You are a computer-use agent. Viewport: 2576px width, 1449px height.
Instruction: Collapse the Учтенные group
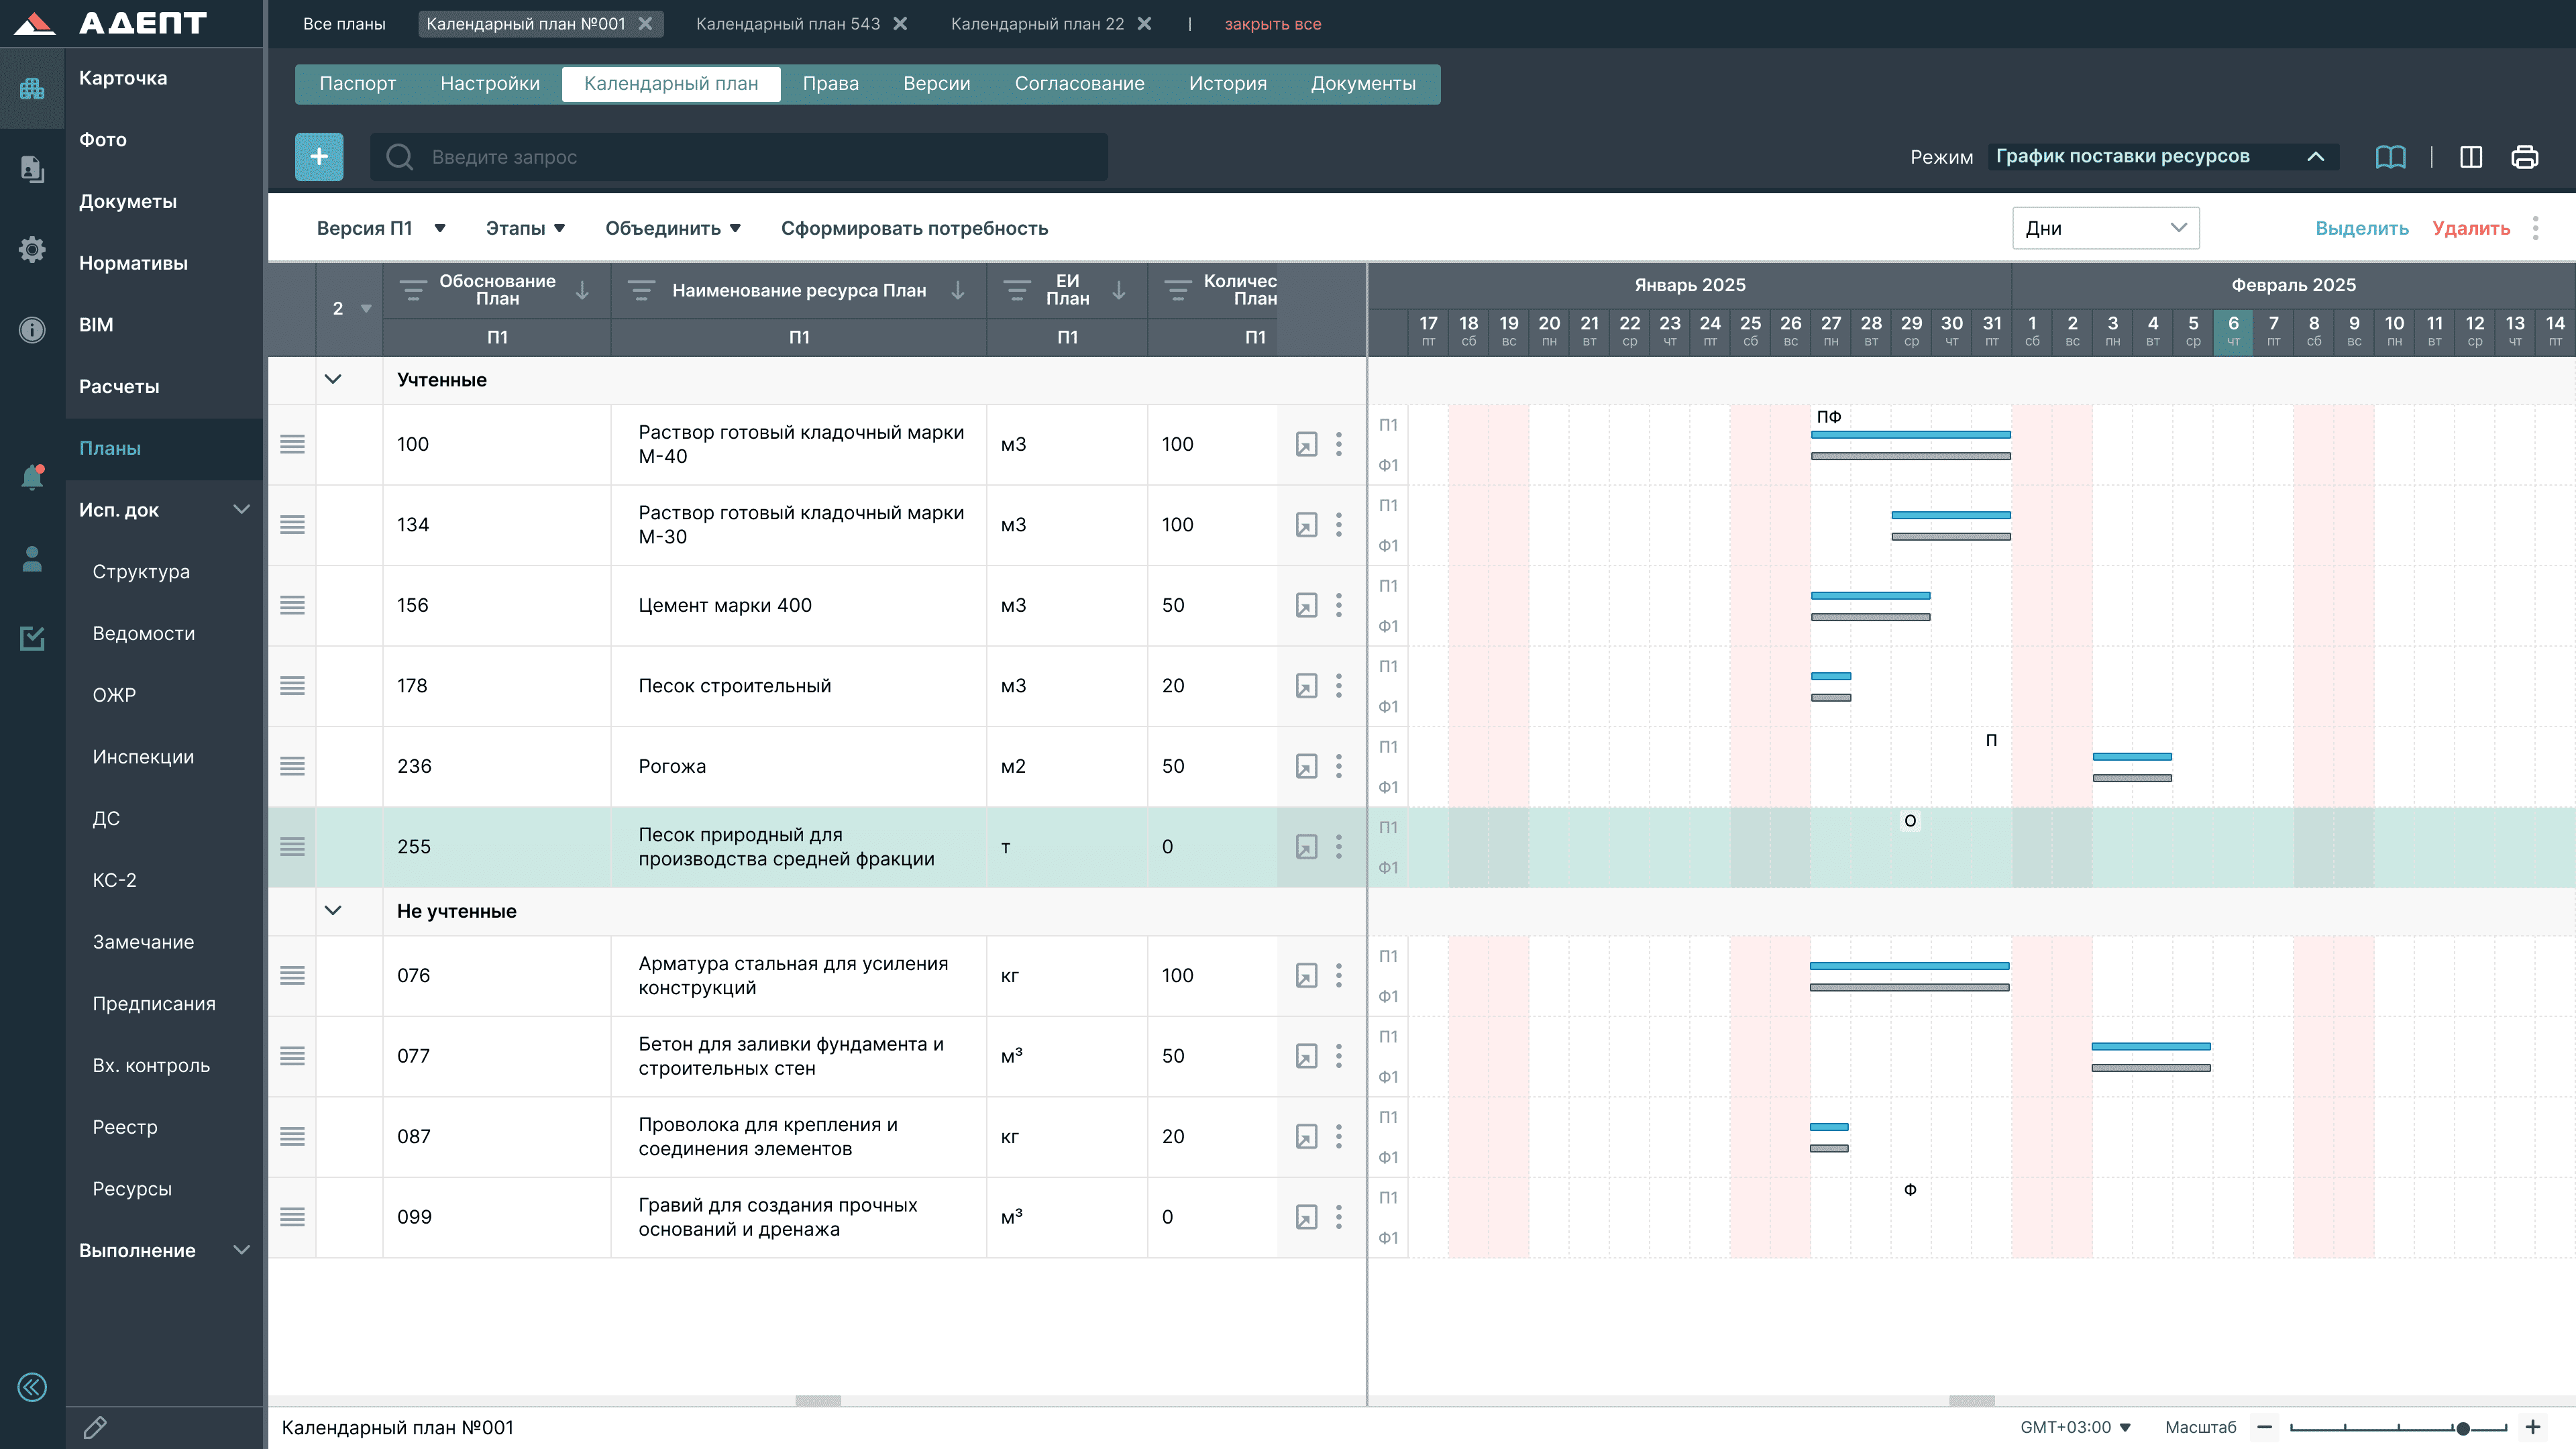tap(333, 380)
